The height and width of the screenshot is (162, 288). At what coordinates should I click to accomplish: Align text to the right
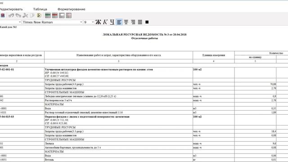133,22
